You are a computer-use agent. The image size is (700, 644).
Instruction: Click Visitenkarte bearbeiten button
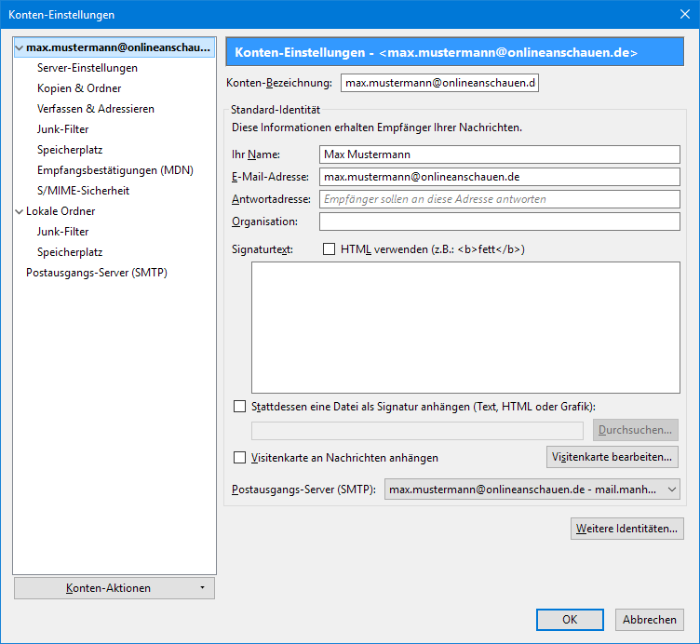[x=612, y=457]
